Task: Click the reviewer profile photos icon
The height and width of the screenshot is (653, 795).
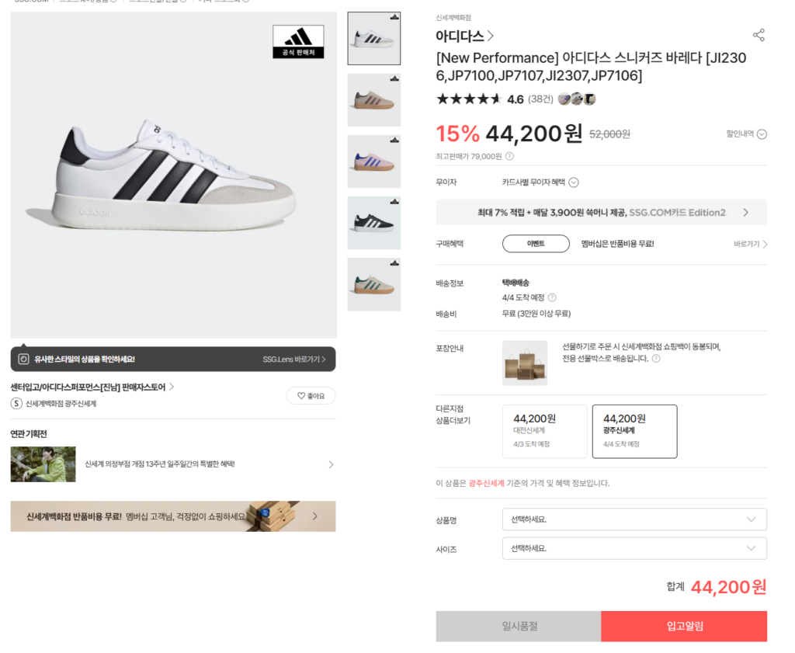Action: (577, 99)
